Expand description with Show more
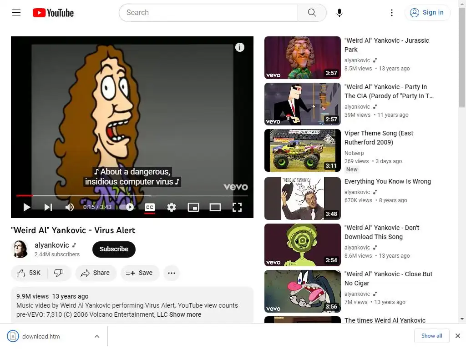The width and height of the screenshot is (466, 349). [x=185, y=314]
